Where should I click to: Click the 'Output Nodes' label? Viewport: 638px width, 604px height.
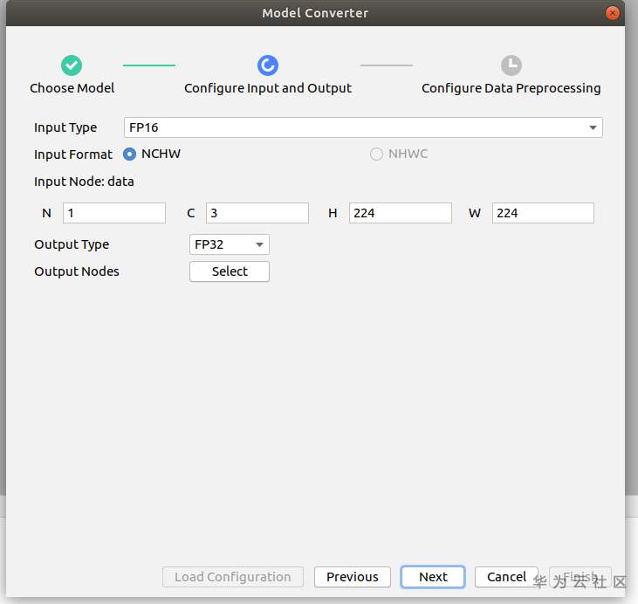[x=77, y=271]
